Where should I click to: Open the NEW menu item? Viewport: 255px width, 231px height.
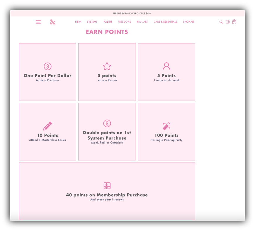coord(78,22)
